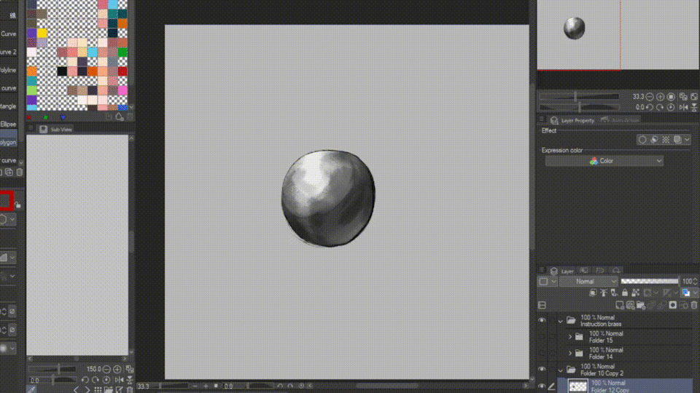Select the Folder 12 Copy layer thumbnail

[578, 386]
